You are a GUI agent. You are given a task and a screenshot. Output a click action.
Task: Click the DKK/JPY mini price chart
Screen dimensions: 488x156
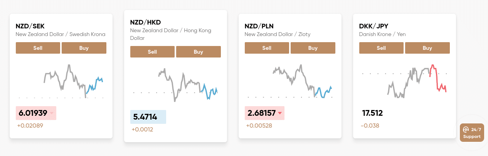coord(404,81)
